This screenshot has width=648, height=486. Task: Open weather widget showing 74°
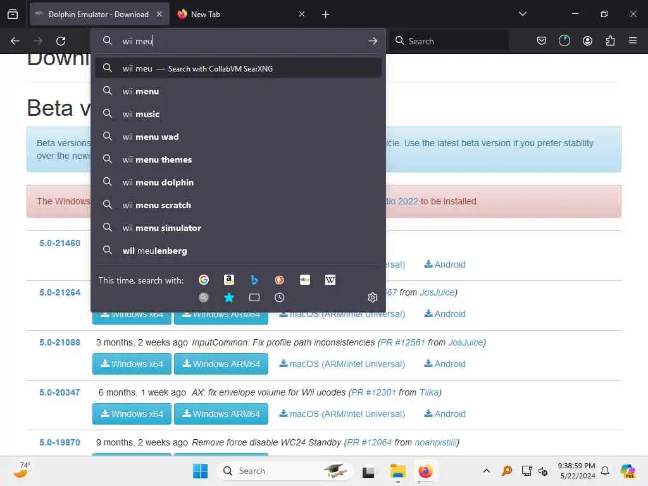[21, 471]
